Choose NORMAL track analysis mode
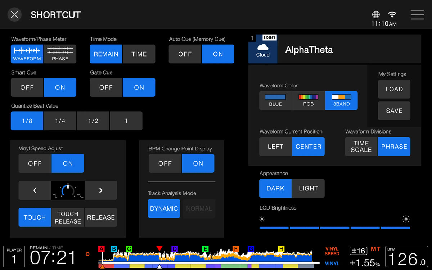The height and width of the screenshot is (270, 432). 199,209
